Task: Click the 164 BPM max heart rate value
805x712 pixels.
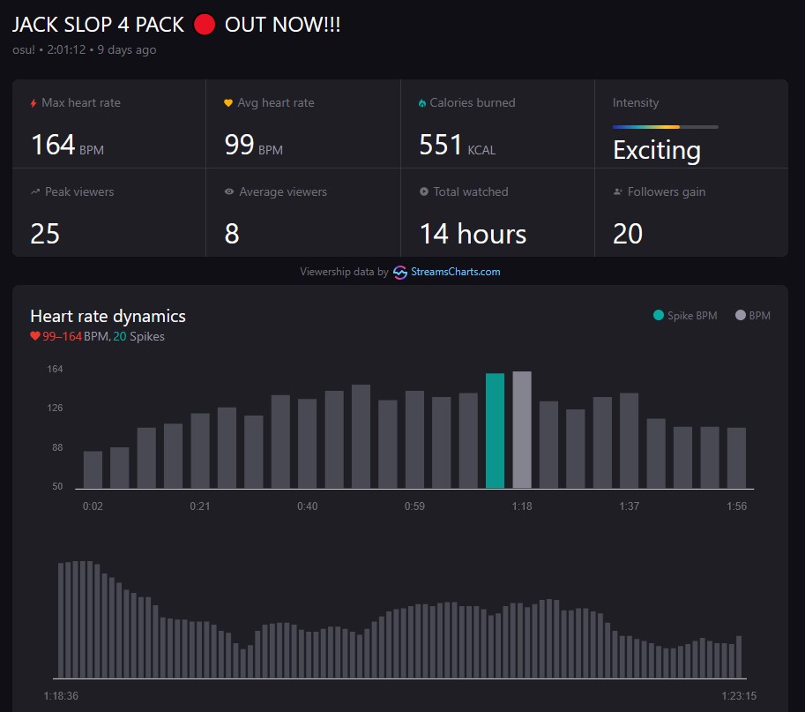Action: coord(67,145)
